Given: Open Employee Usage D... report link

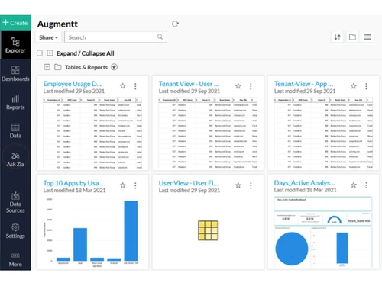Looking at the screenshot, I should [73, 84].
